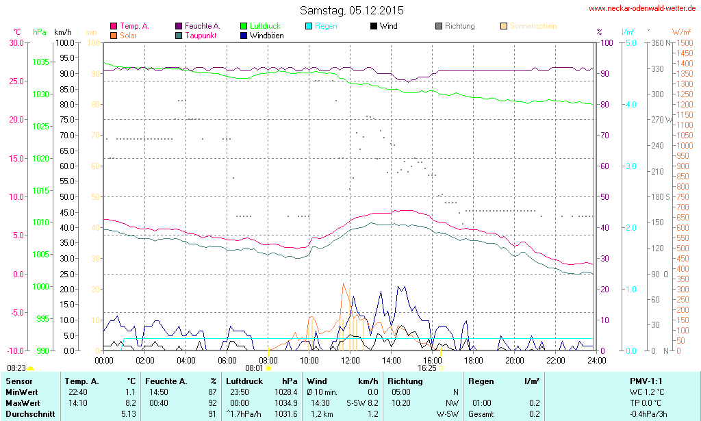
Task: Click the chart title Samstag, 05.12.2015
Action: pyautogui.click(x=352, y=10)
